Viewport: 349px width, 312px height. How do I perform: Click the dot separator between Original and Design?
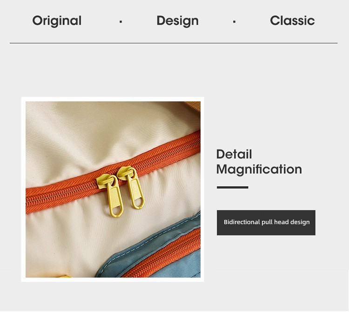point(121,21)
